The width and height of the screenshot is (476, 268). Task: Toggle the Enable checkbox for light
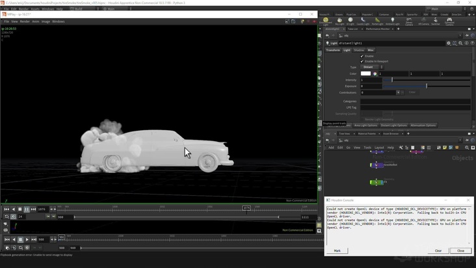(362, 56)
